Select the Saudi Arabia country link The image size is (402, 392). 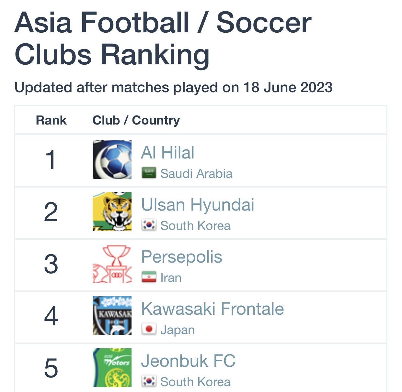196,174
